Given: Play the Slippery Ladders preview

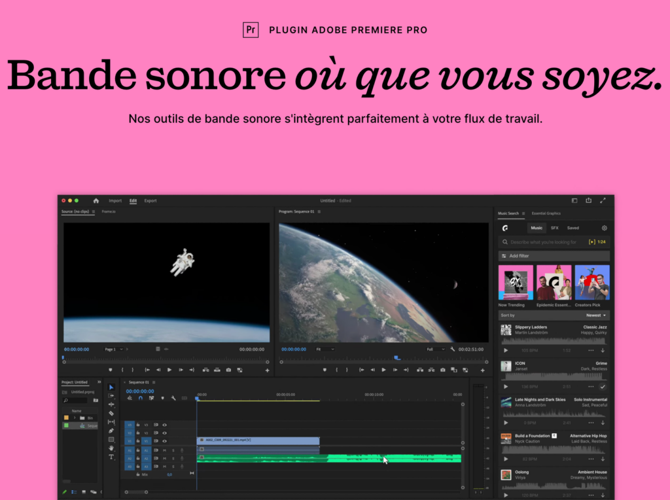Looking at the screenshot, I should [x=506, y=350].
